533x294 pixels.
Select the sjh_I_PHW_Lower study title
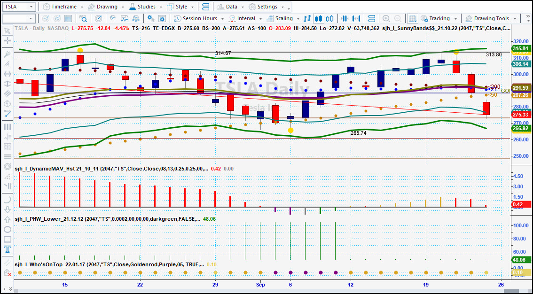108,219
